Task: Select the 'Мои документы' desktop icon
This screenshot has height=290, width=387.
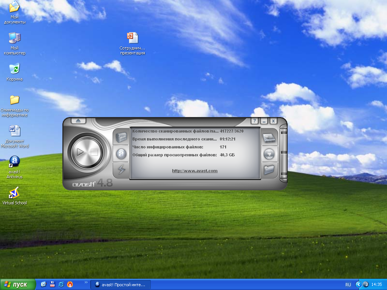Action: pyautogui.click(x=15, y=13)
